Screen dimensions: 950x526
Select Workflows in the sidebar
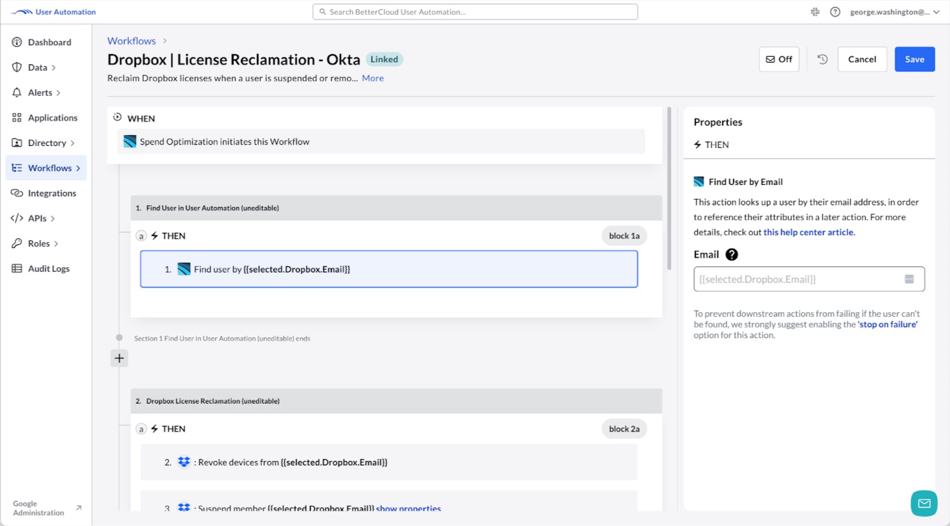click(50, 168)
